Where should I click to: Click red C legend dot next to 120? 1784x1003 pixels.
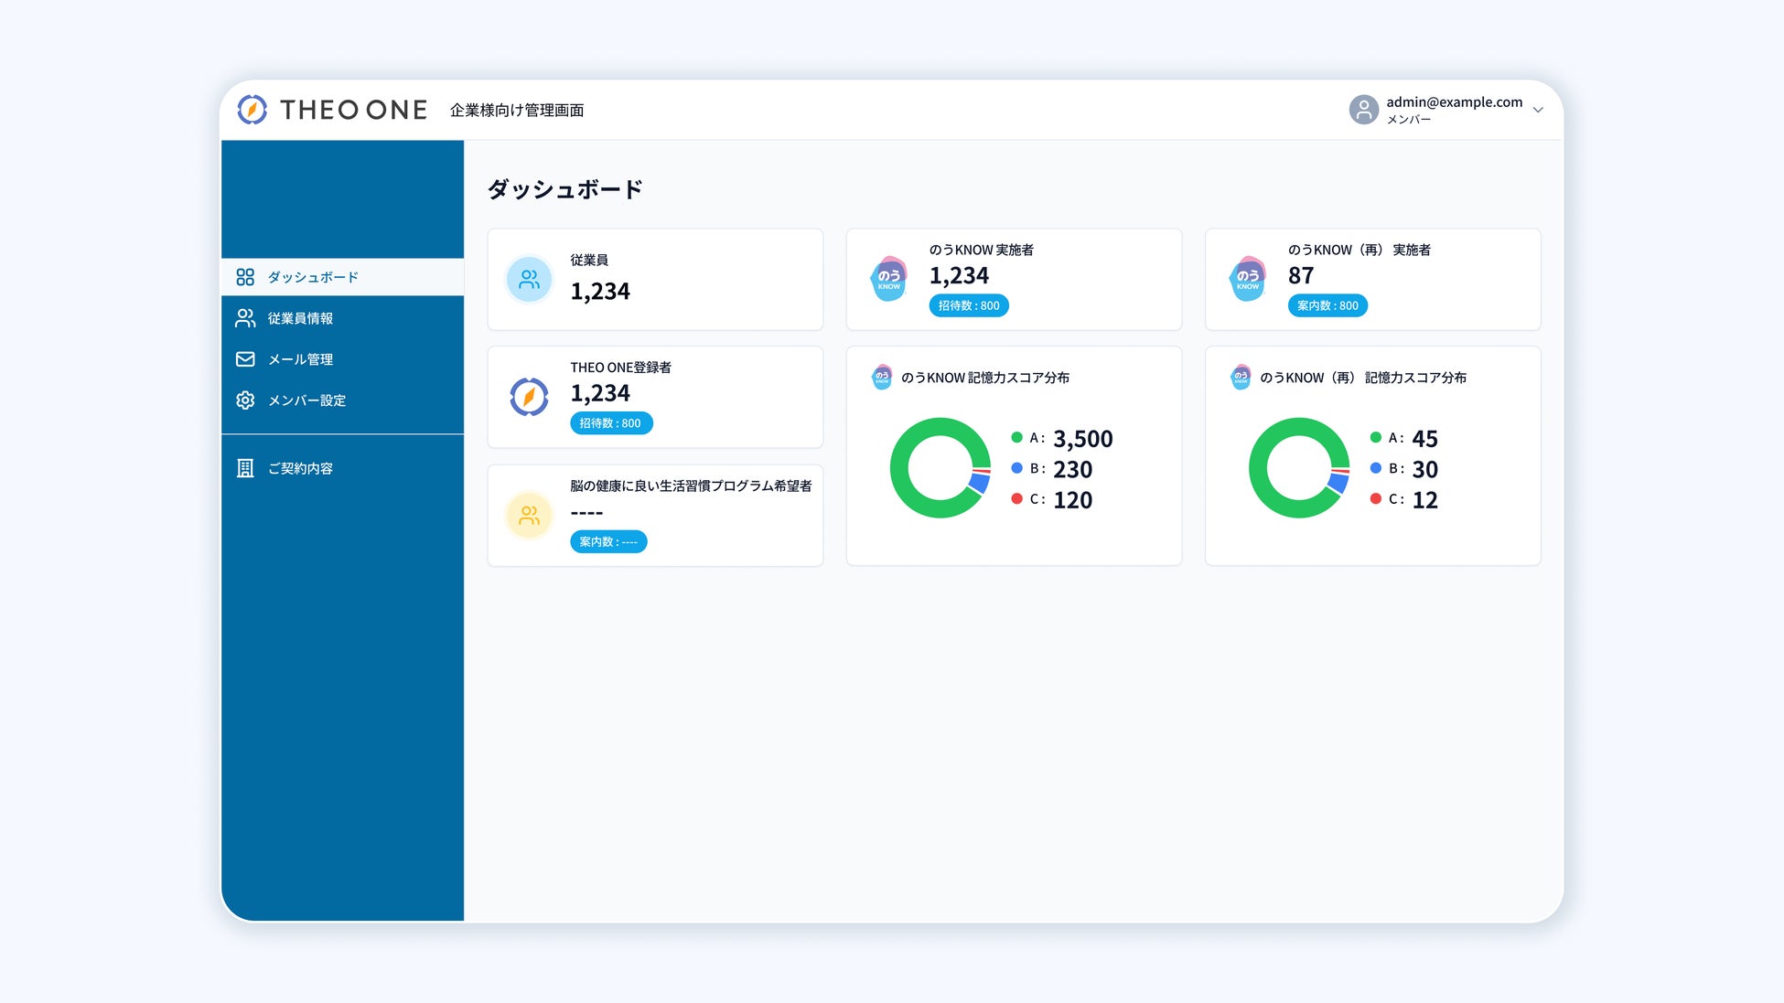tap(1016, 499)
